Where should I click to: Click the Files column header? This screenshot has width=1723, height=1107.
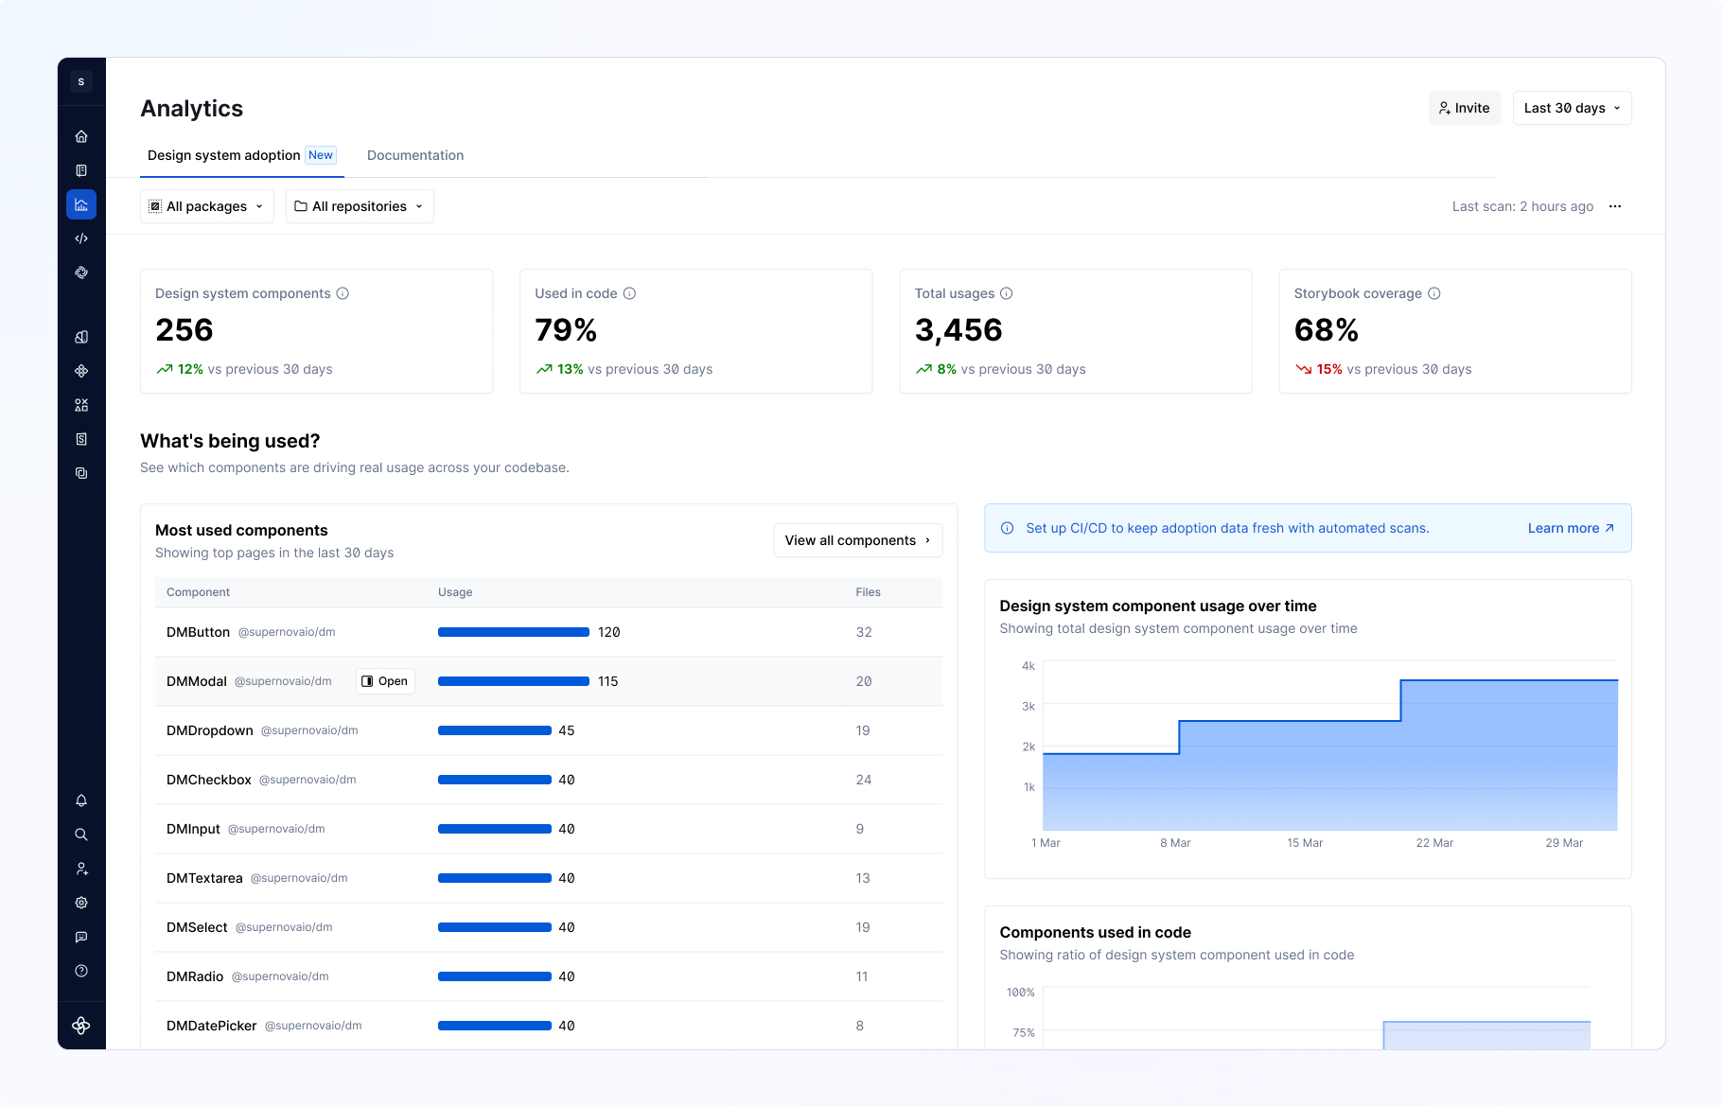(x=868, y=592)
